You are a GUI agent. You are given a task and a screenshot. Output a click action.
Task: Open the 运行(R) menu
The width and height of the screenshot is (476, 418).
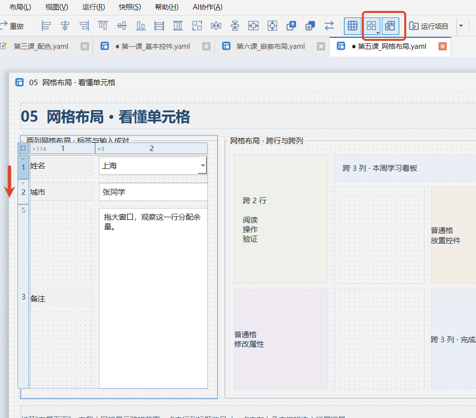pos(94,7)
